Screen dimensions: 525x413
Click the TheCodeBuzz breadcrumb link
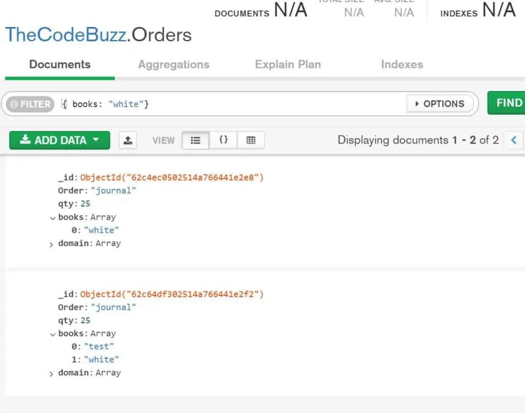coord(62,35)
